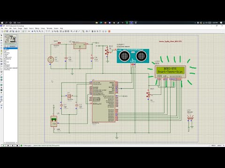Open the Debug menu
This screenshot has height=168, width=225.
pyautogui.click(x=37, y=28)
